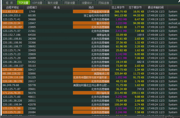Select IP address 220.181.38.231
Screen dimensions: 180x118
click(12, 62)
